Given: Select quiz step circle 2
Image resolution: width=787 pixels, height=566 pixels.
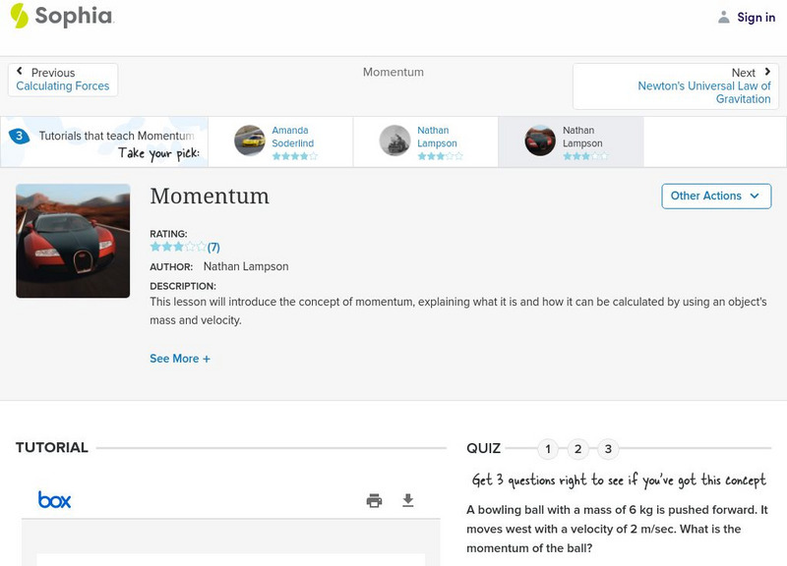Looking at the screenshot, I should 578,448.
